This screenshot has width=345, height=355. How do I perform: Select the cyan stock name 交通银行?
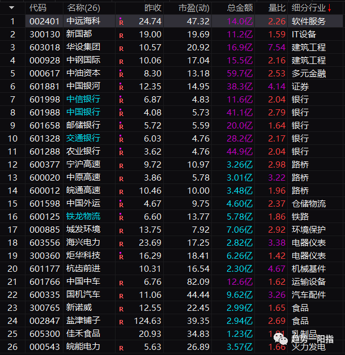point(83,138)
